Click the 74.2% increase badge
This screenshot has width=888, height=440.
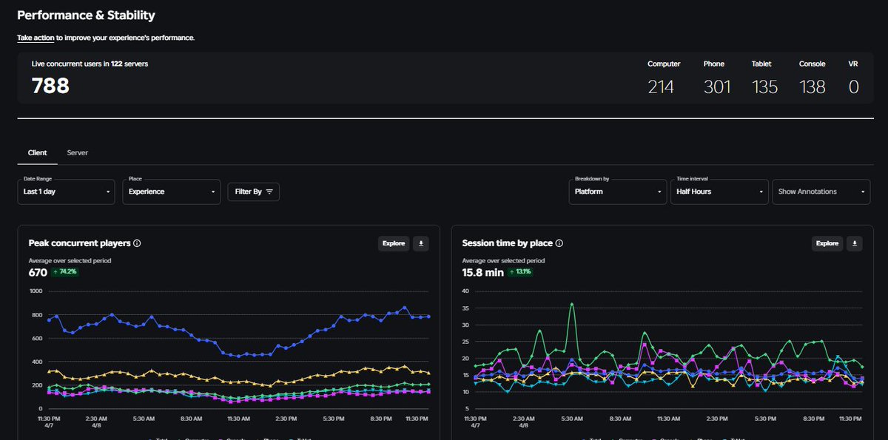[64, 272]
